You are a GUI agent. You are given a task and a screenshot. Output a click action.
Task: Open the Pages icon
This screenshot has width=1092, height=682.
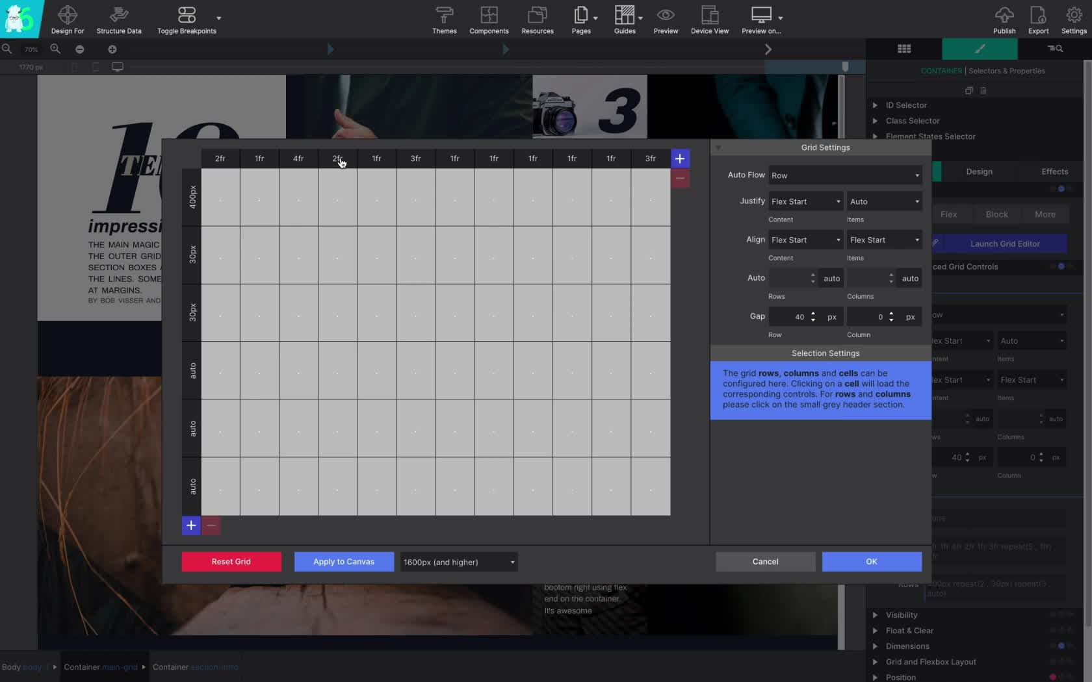pos(580,14)
